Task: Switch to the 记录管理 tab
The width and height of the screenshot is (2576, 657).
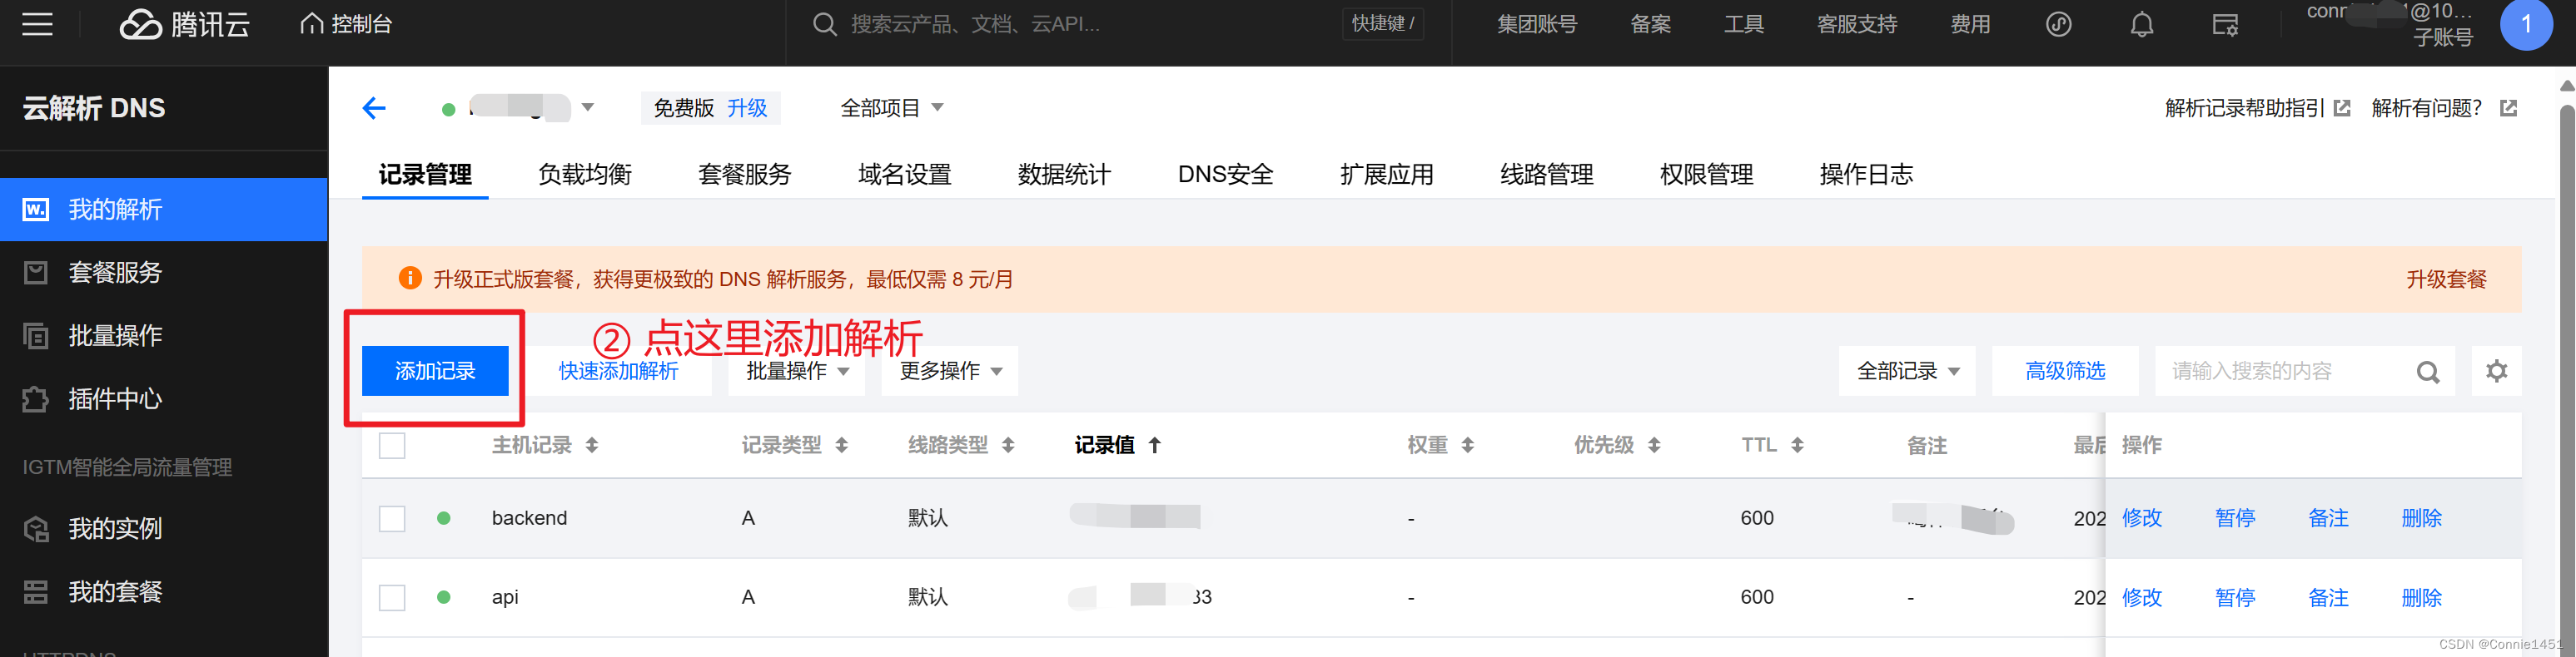Action: click(x=425, y=175)
